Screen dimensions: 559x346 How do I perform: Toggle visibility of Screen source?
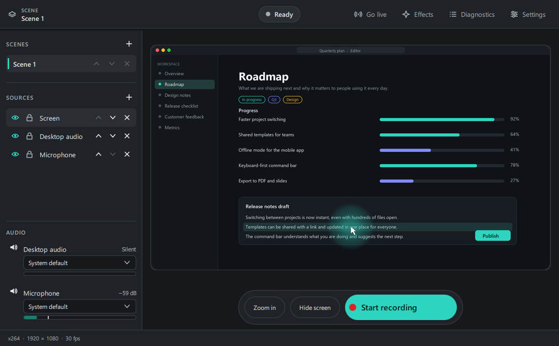(15, 118)
